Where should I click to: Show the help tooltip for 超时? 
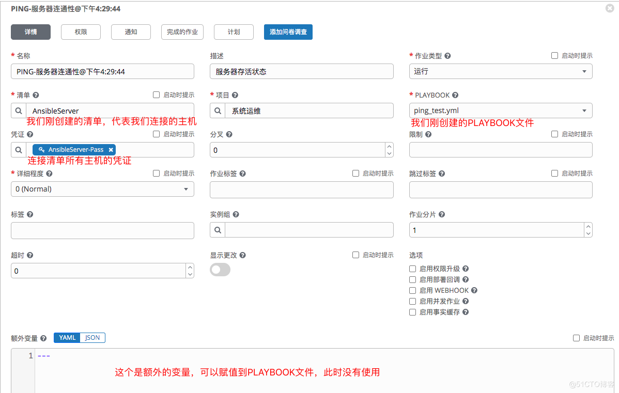(x=30, y=255)
